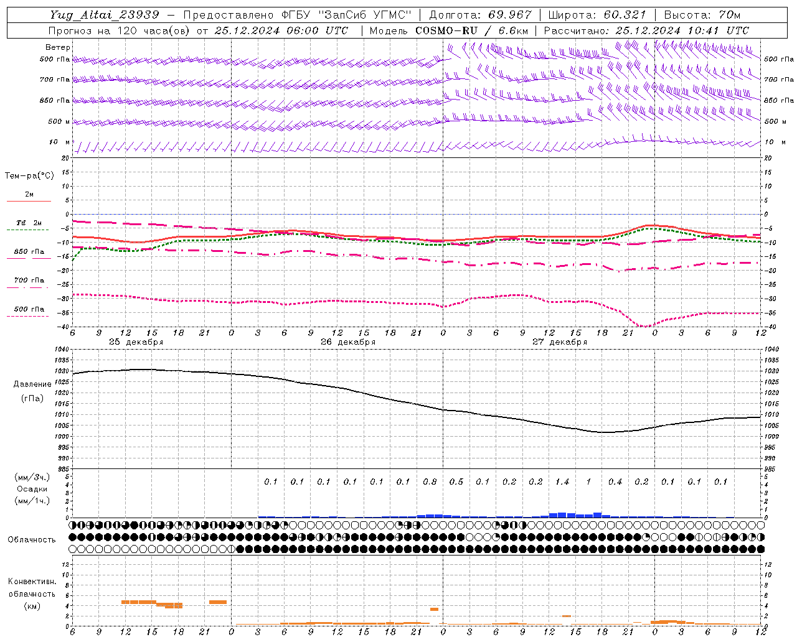Click the Широта: 60.321 value

(597, 15)
